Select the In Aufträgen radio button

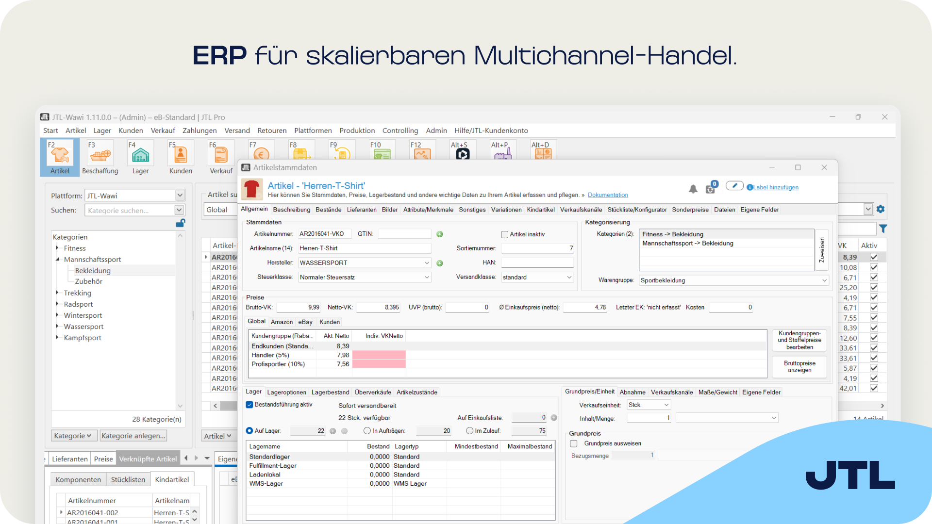click(x=367, y=431)
